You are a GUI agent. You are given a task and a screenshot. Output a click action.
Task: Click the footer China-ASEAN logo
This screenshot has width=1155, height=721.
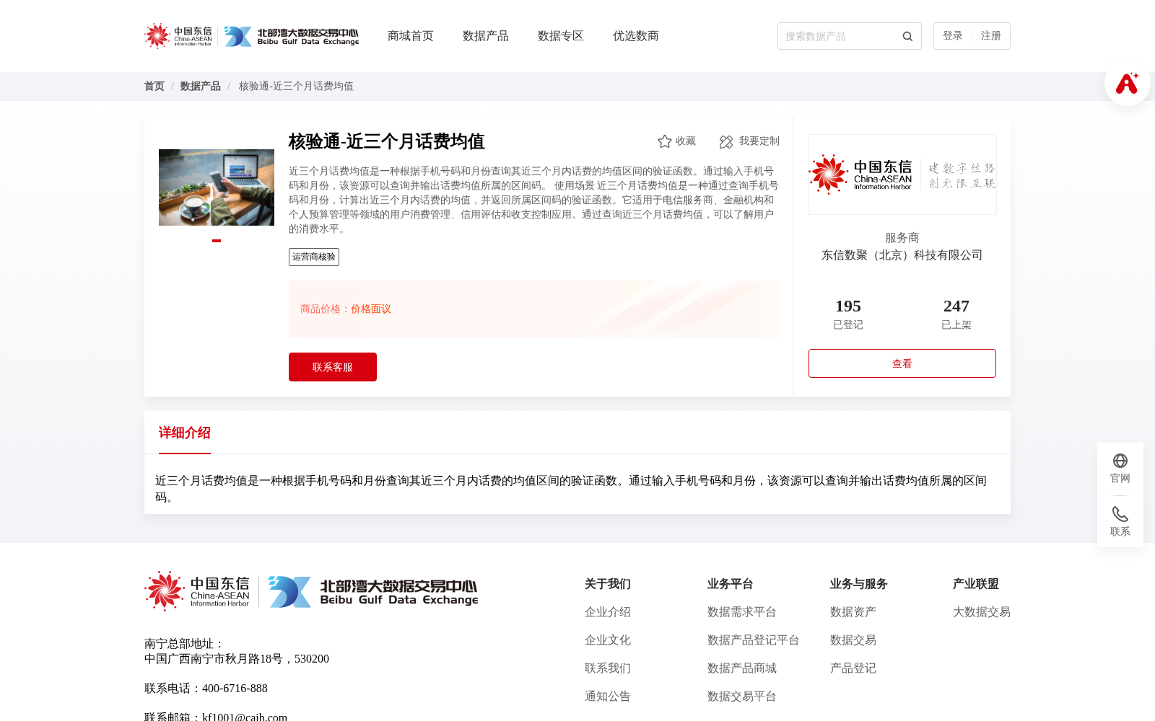point(197,591)
